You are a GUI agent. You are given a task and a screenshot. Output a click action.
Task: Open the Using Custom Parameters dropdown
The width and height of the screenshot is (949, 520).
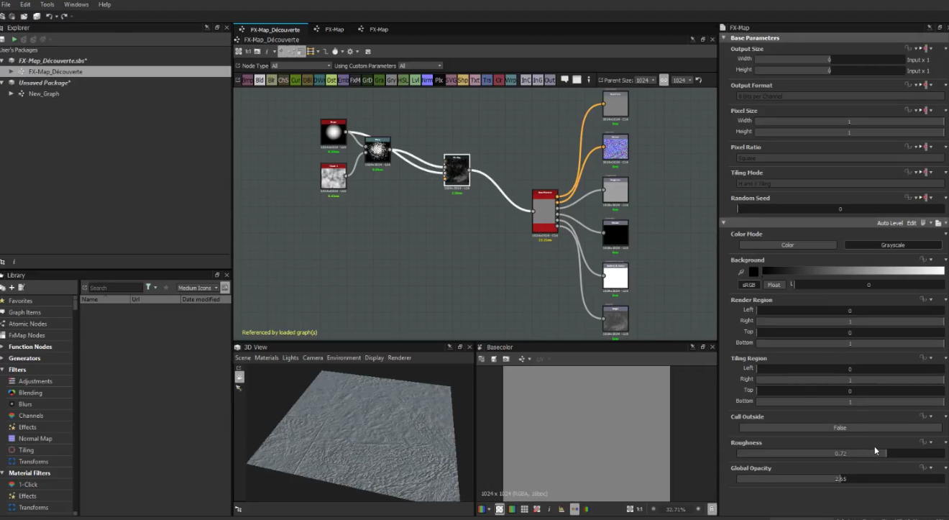point(420,65)
